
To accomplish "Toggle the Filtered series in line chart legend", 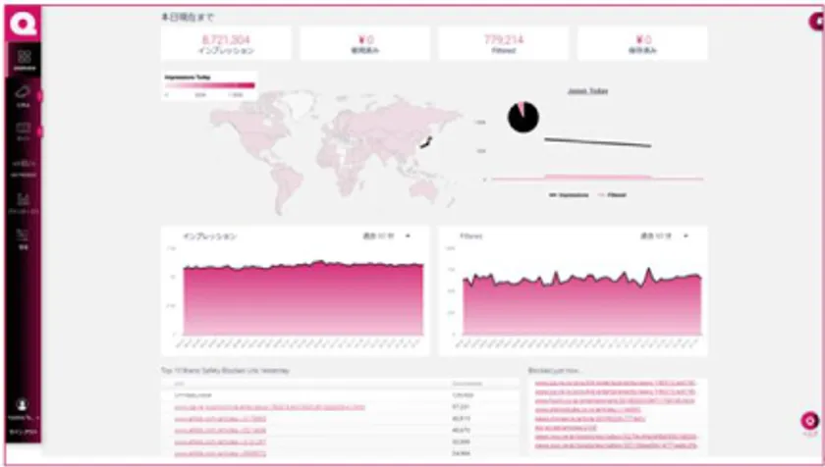I will pos(612,195).
